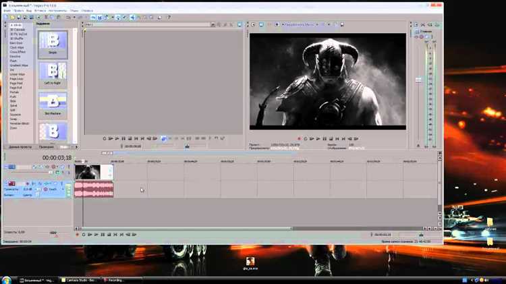Open the Вставка menu

[40, 11]
